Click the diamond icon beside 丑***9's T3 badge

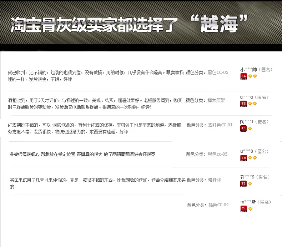pos(250,184)
